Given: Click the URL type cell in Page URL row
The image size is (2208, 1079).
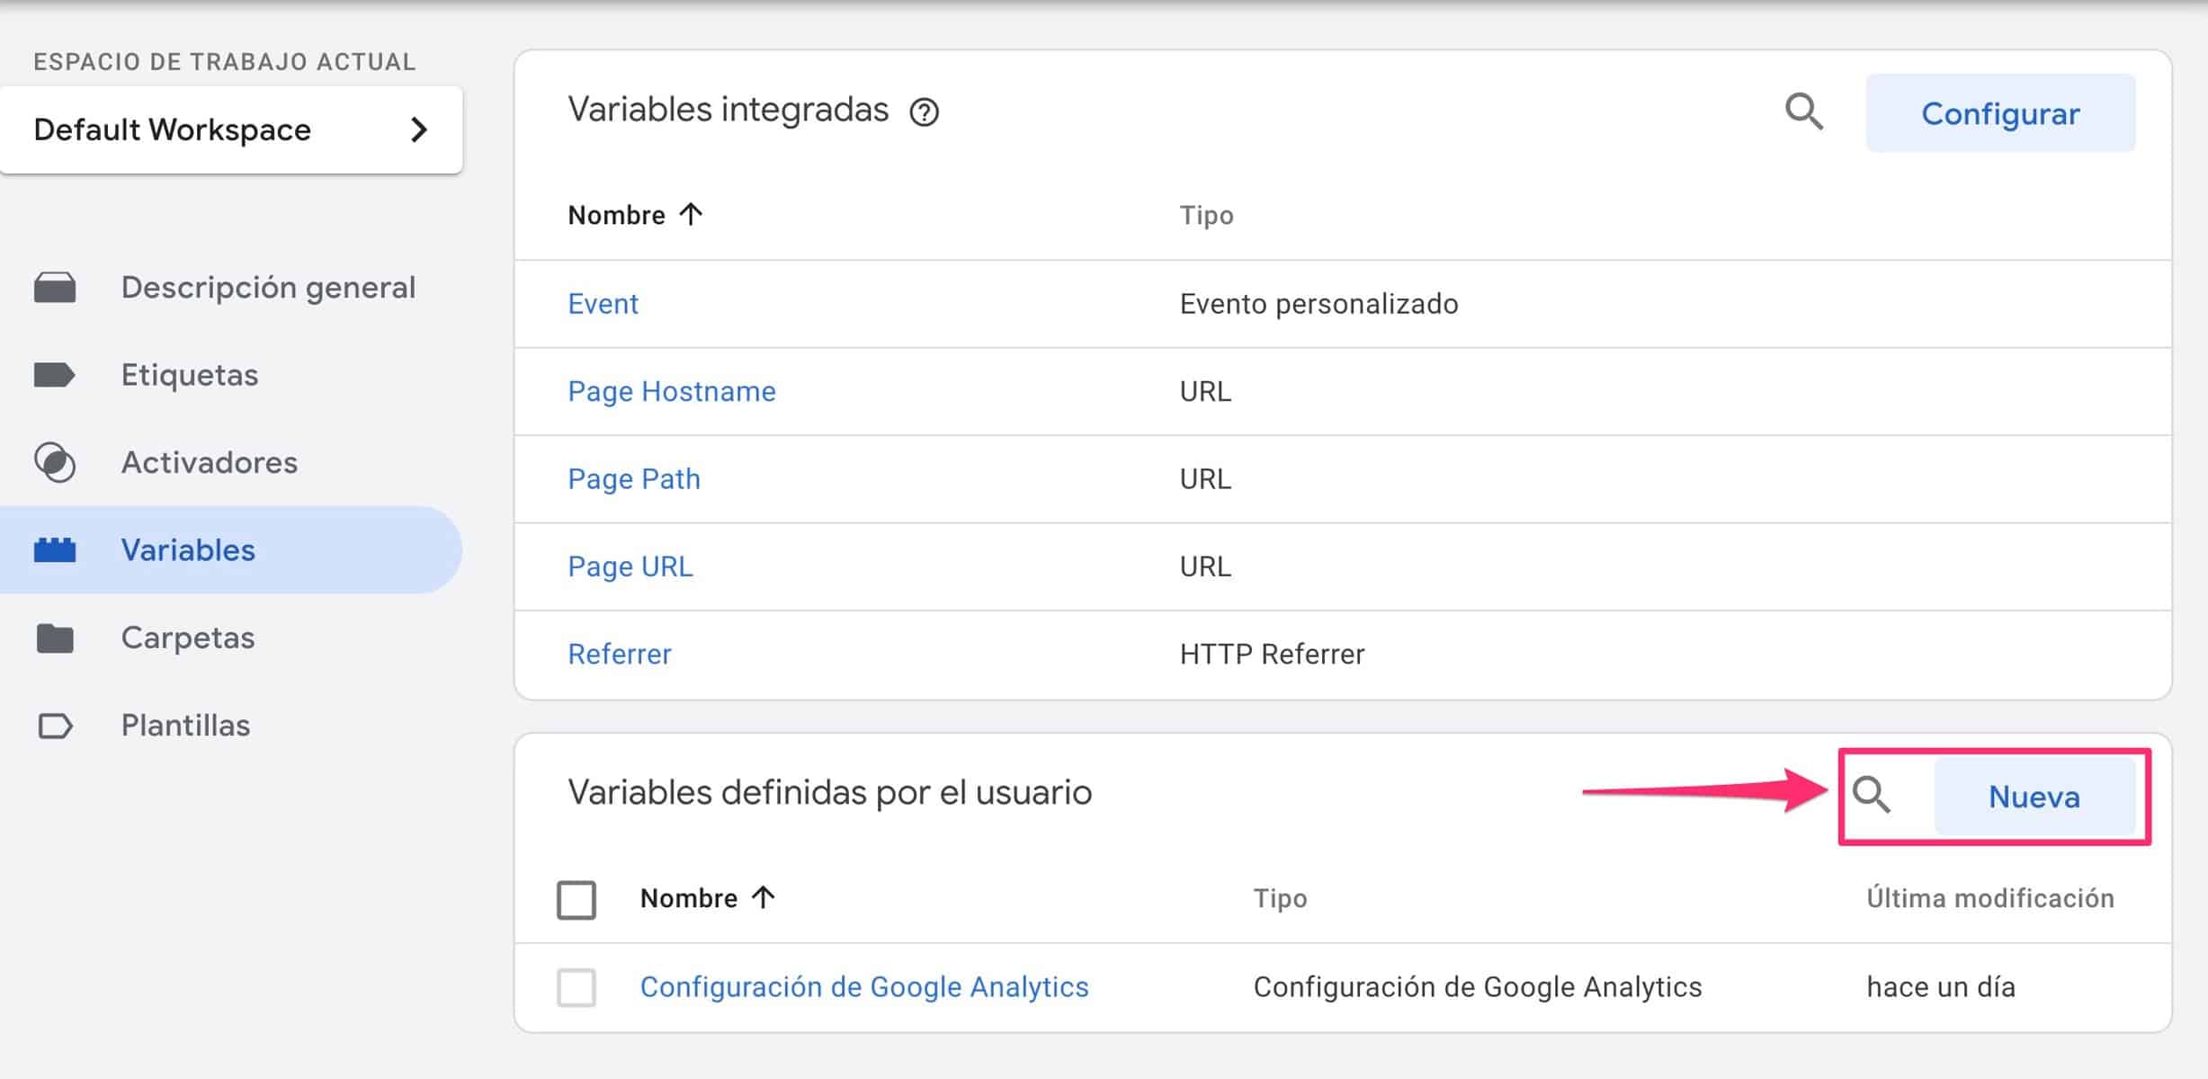Looking at the screenshot, I should 1205,566.
